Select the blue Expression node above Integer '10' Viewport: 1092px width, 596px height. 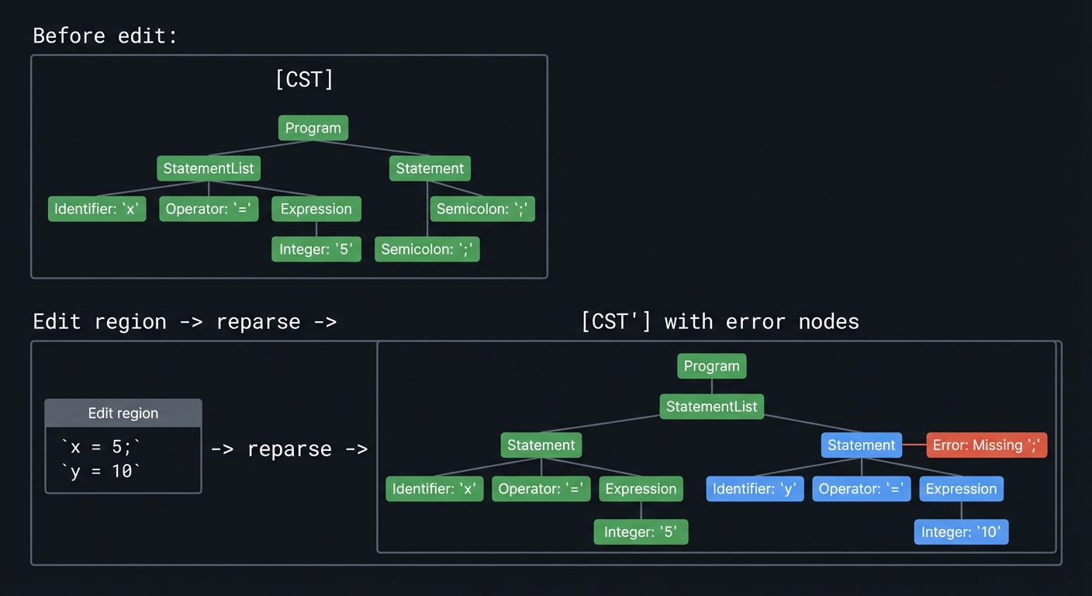click(x=961, y=488)
